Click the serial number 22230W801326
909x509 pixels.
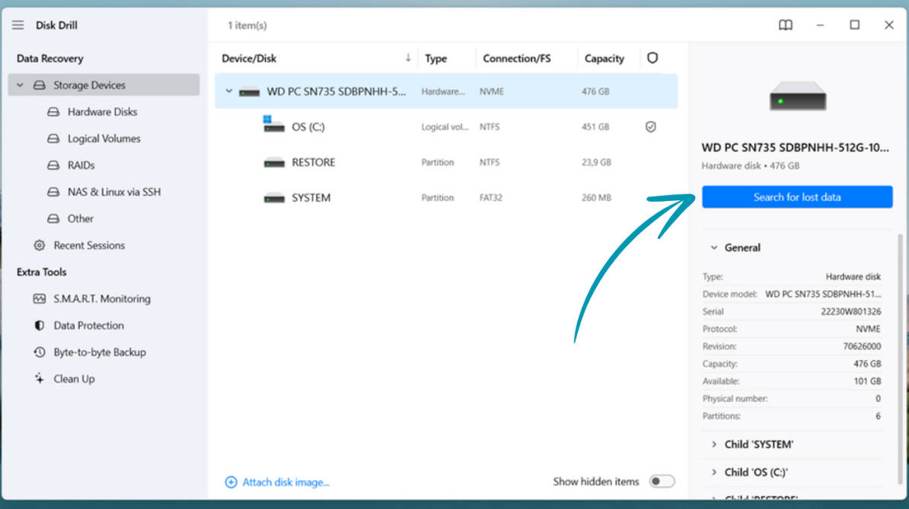850,311
